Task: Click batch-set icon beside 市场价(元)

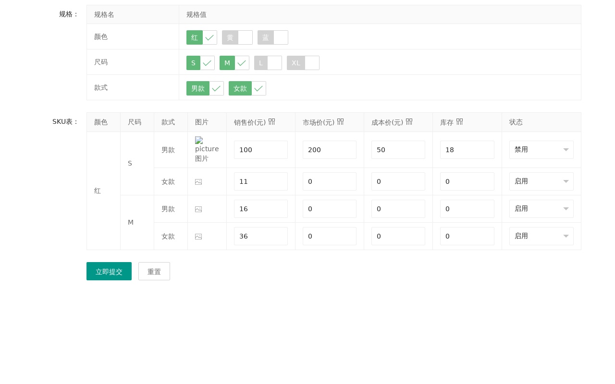Action: pos(341,122)
